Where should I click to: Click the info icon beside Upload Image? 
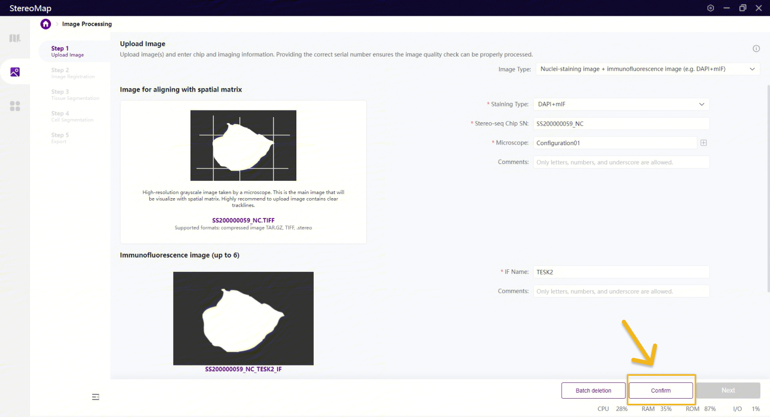point(756,49)
